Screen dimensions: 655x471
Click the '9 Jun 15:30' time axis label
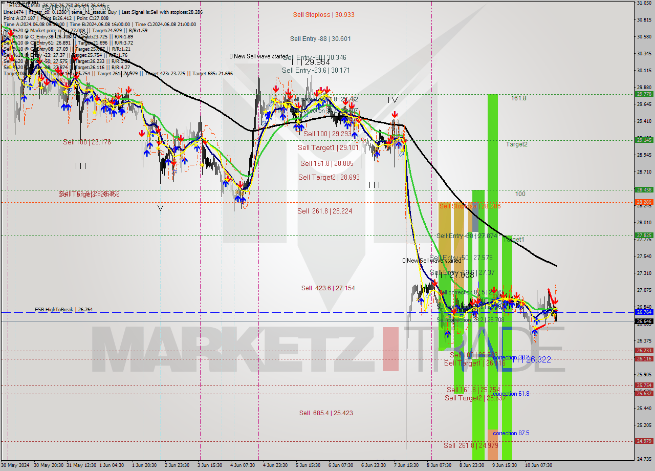coord(504,465)
